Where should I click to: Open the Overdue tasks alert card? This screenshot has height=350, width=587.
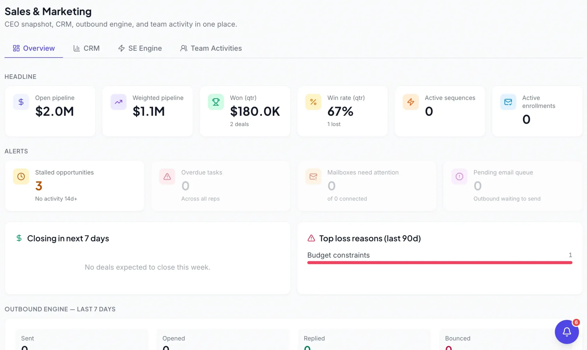pos(221,186)
